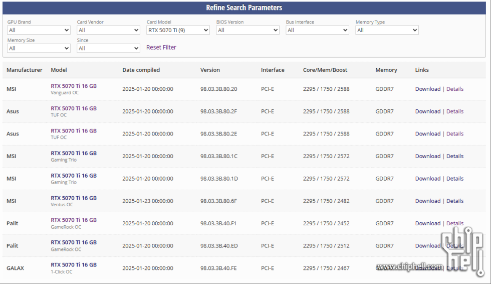Open the GALAX 1-Click OC model link
Image resolution: width=491 pixels, height=284 pixels.
(74, 265)
